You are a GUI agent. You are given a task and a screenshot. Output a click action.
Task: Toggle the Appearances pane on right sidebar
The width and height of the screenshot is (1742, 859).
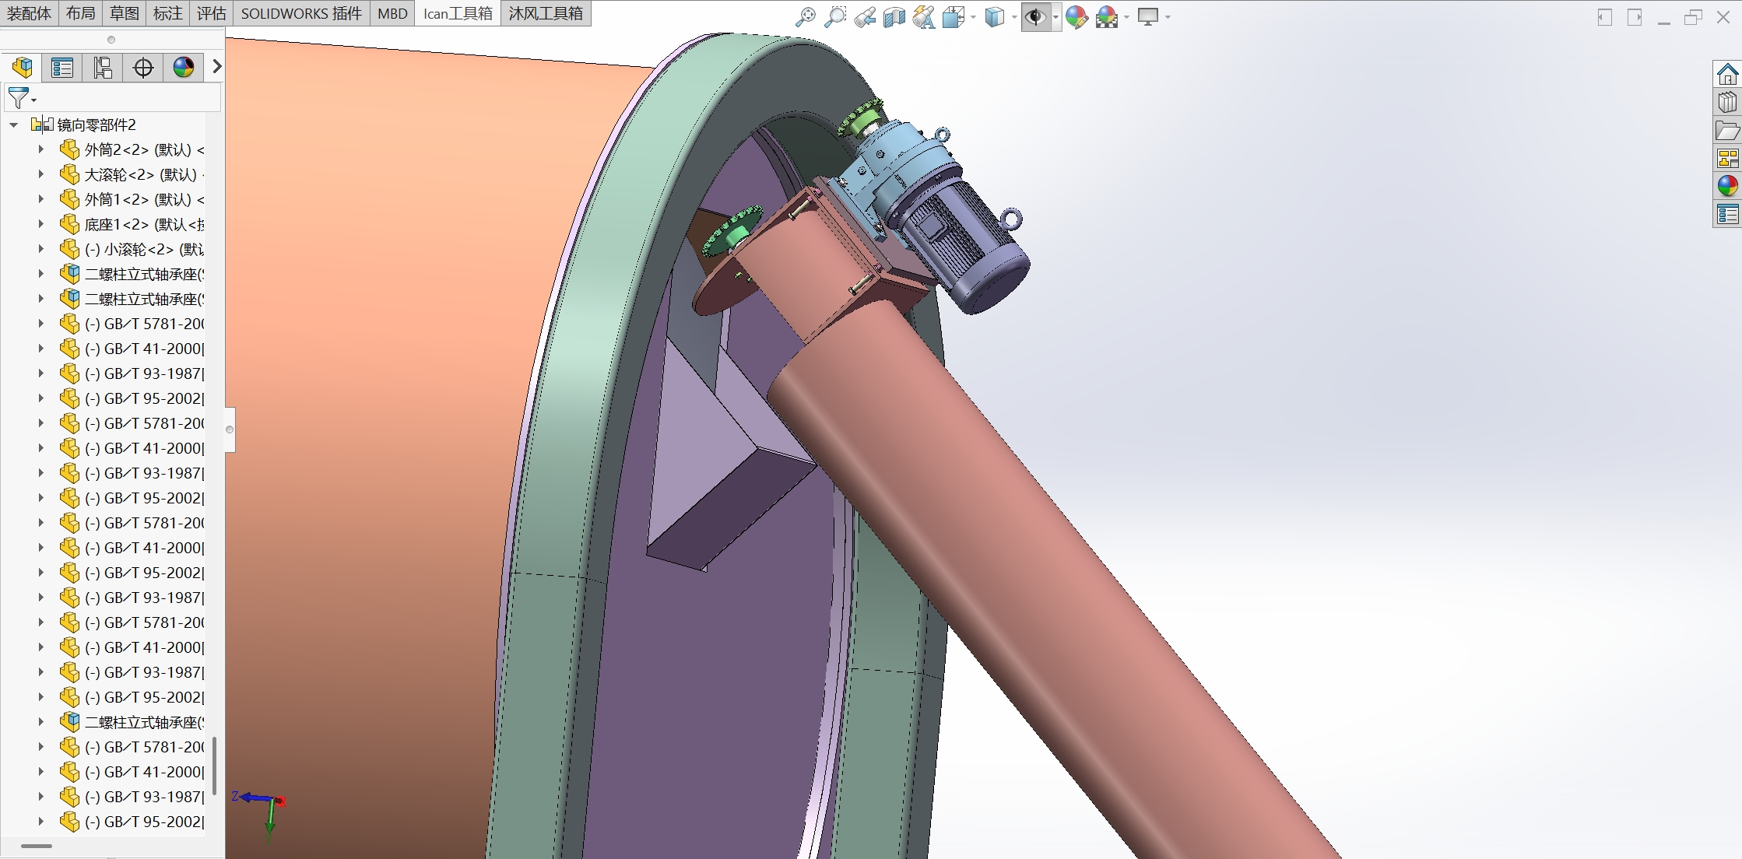tap(1727, 185)
